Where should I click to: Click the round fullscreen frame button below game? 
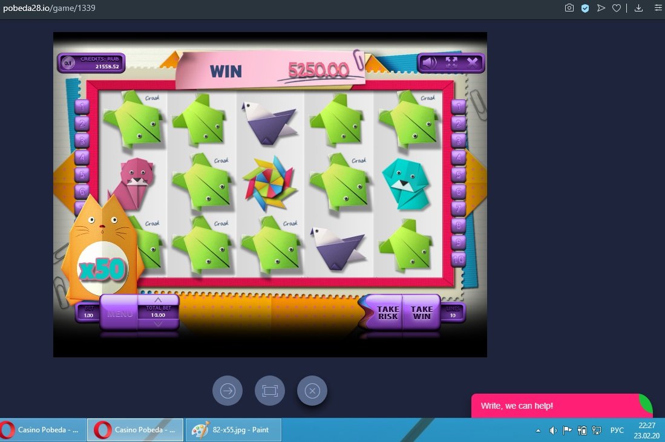(x=270, y=391)
